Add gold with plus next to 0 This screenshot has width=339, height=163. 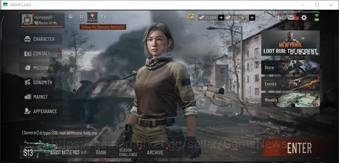(252, 18)
